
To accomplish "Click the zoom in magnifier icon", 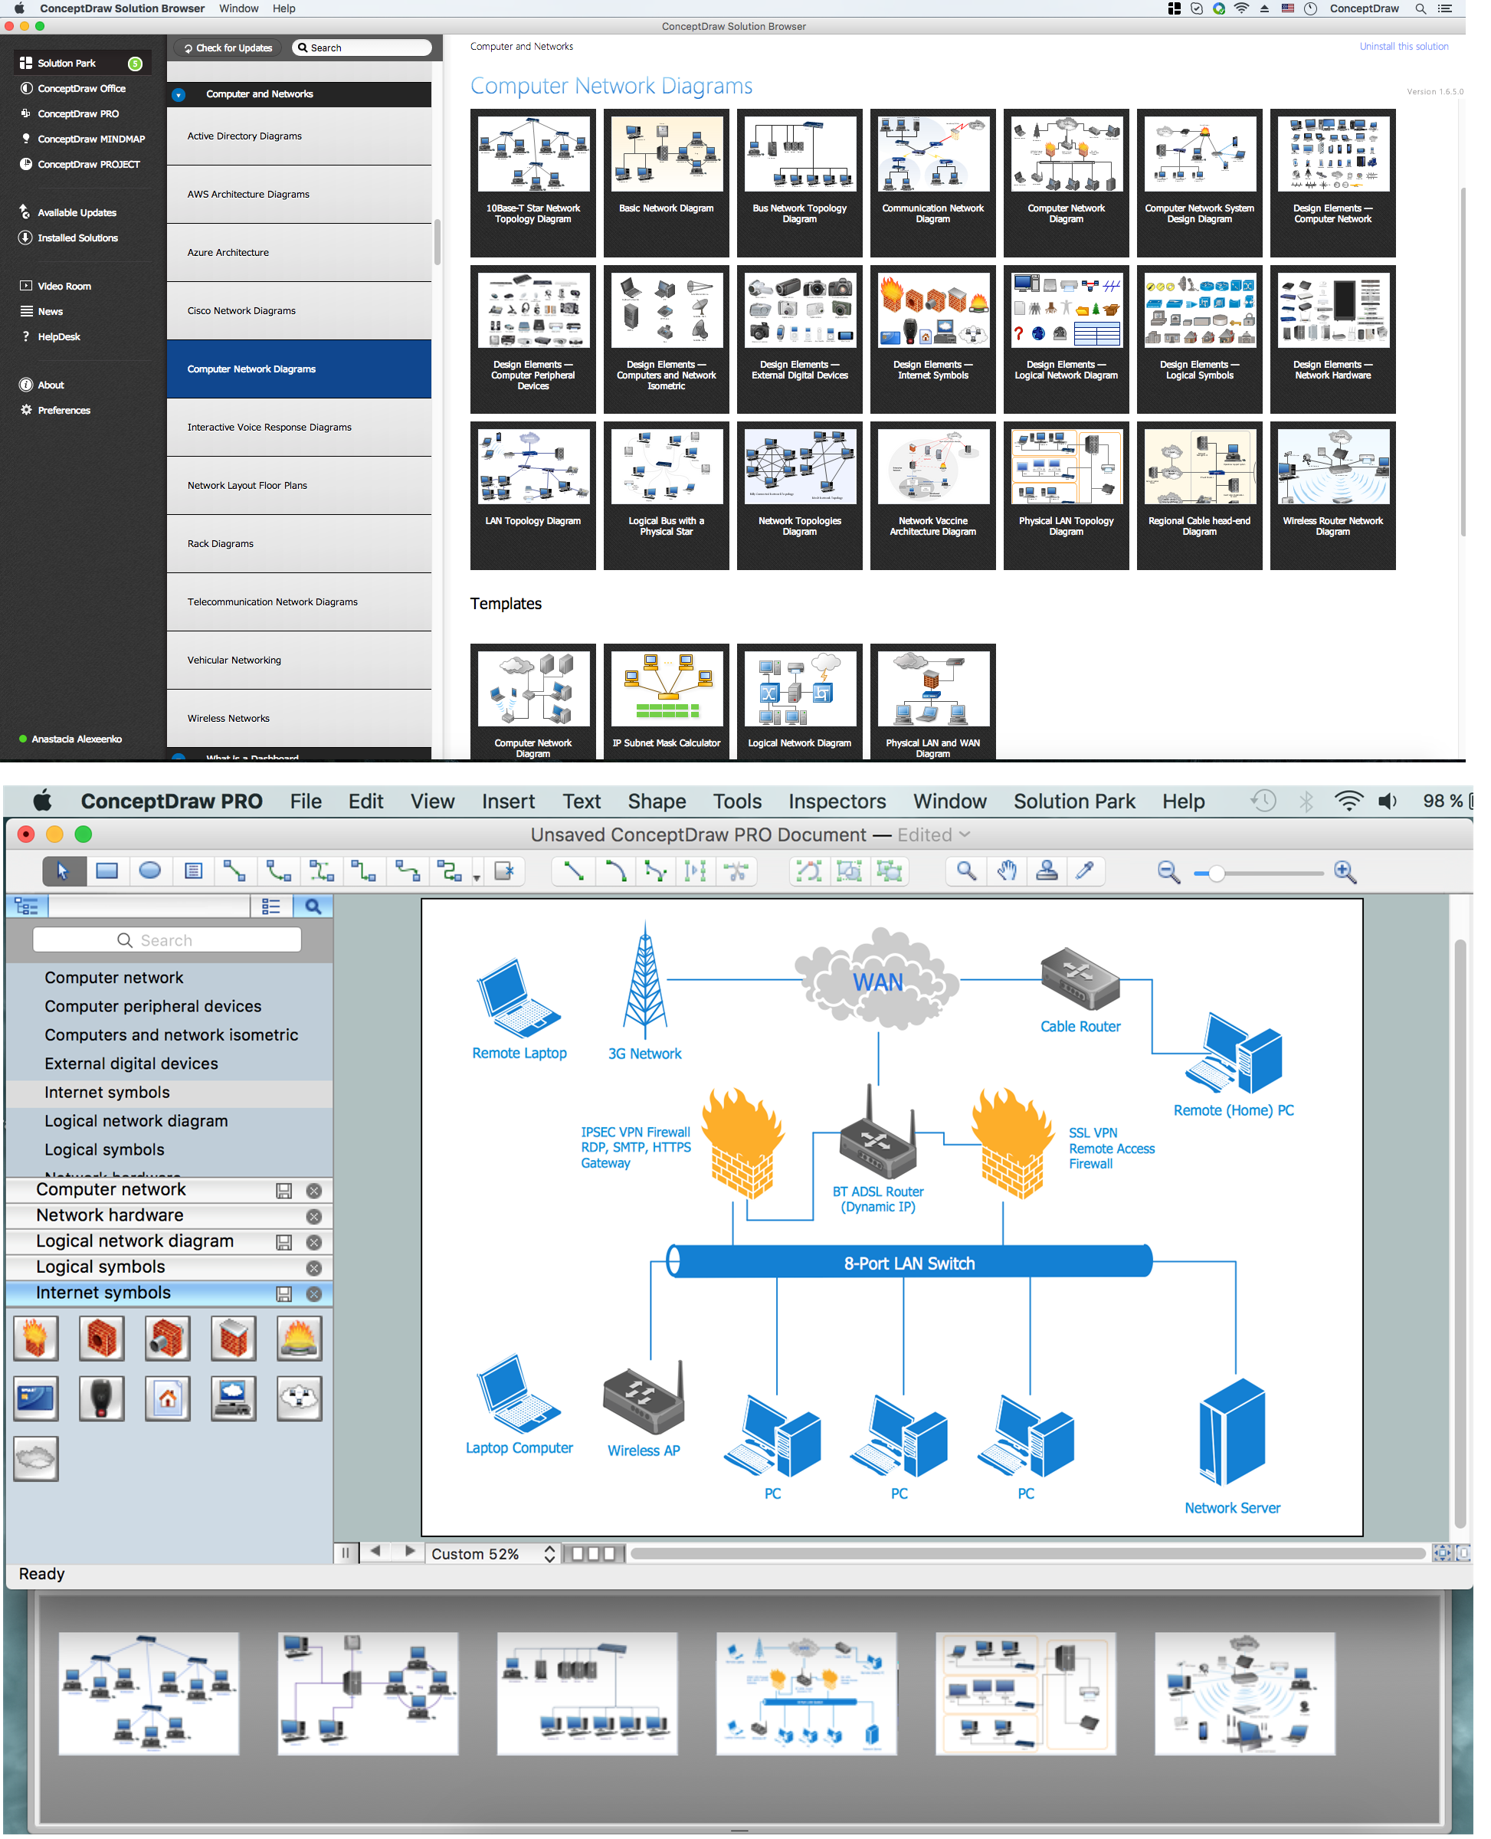I will coord(1345,872).
